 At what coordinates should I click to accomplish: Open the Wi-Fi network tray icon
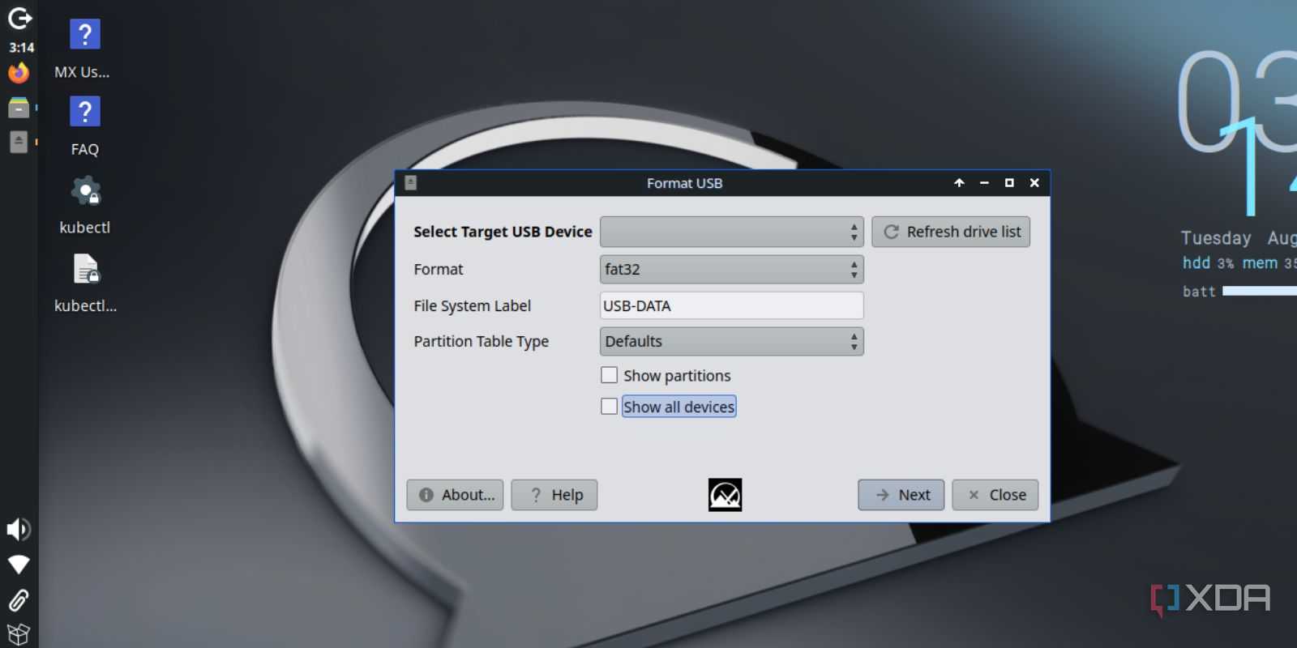(x=19, y=564)
